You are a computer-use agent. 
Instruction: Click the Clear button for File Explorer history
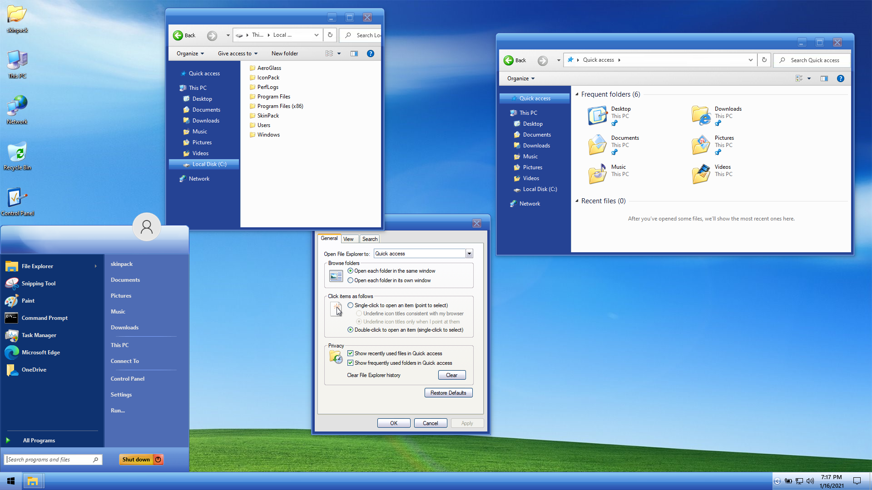[x=451, y=375]
